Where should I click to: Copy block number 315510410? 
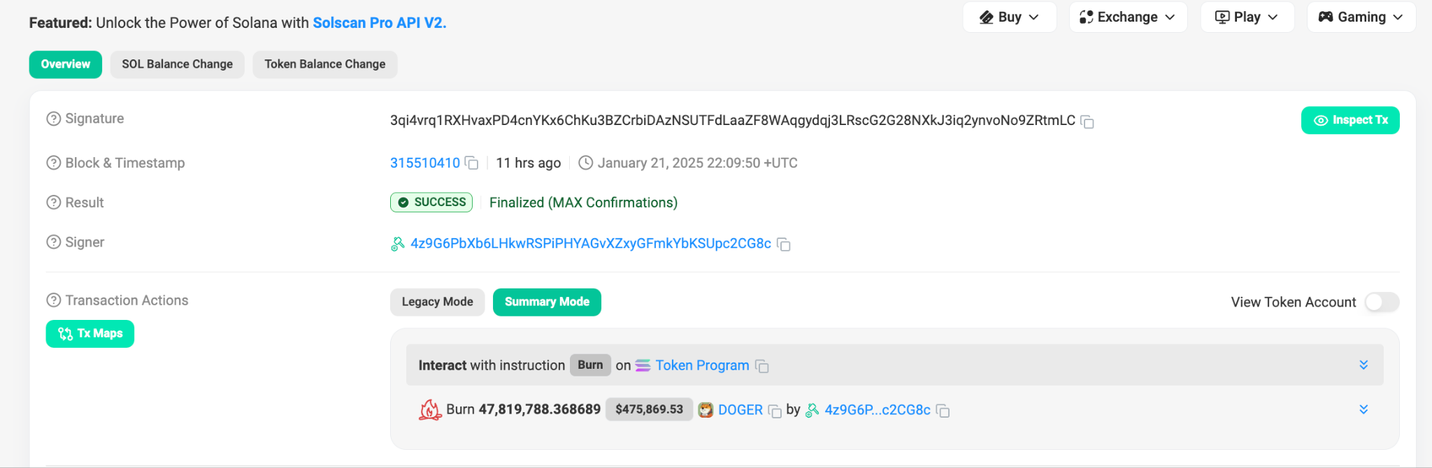tap(472, 163)
